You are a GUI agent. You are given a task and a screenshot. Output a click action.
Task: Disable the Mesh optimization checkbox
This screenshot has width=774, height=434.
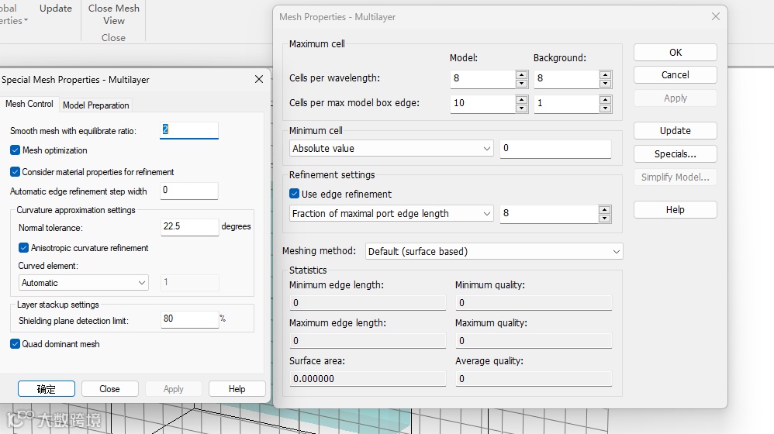tap(16, 150)
